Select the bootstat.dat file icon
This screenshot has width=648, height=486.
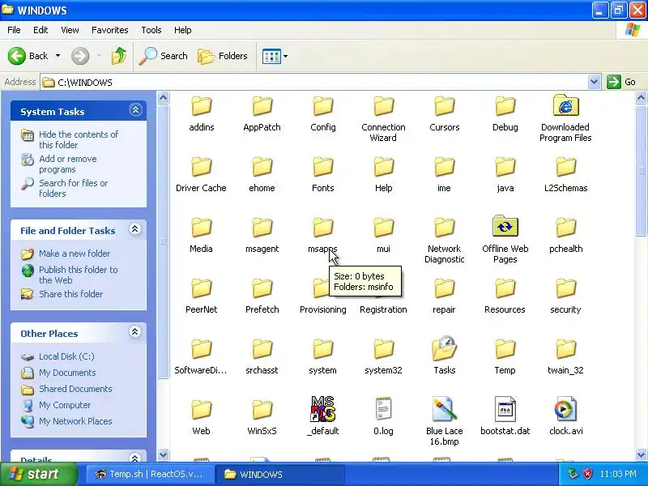tap(505, 409)
